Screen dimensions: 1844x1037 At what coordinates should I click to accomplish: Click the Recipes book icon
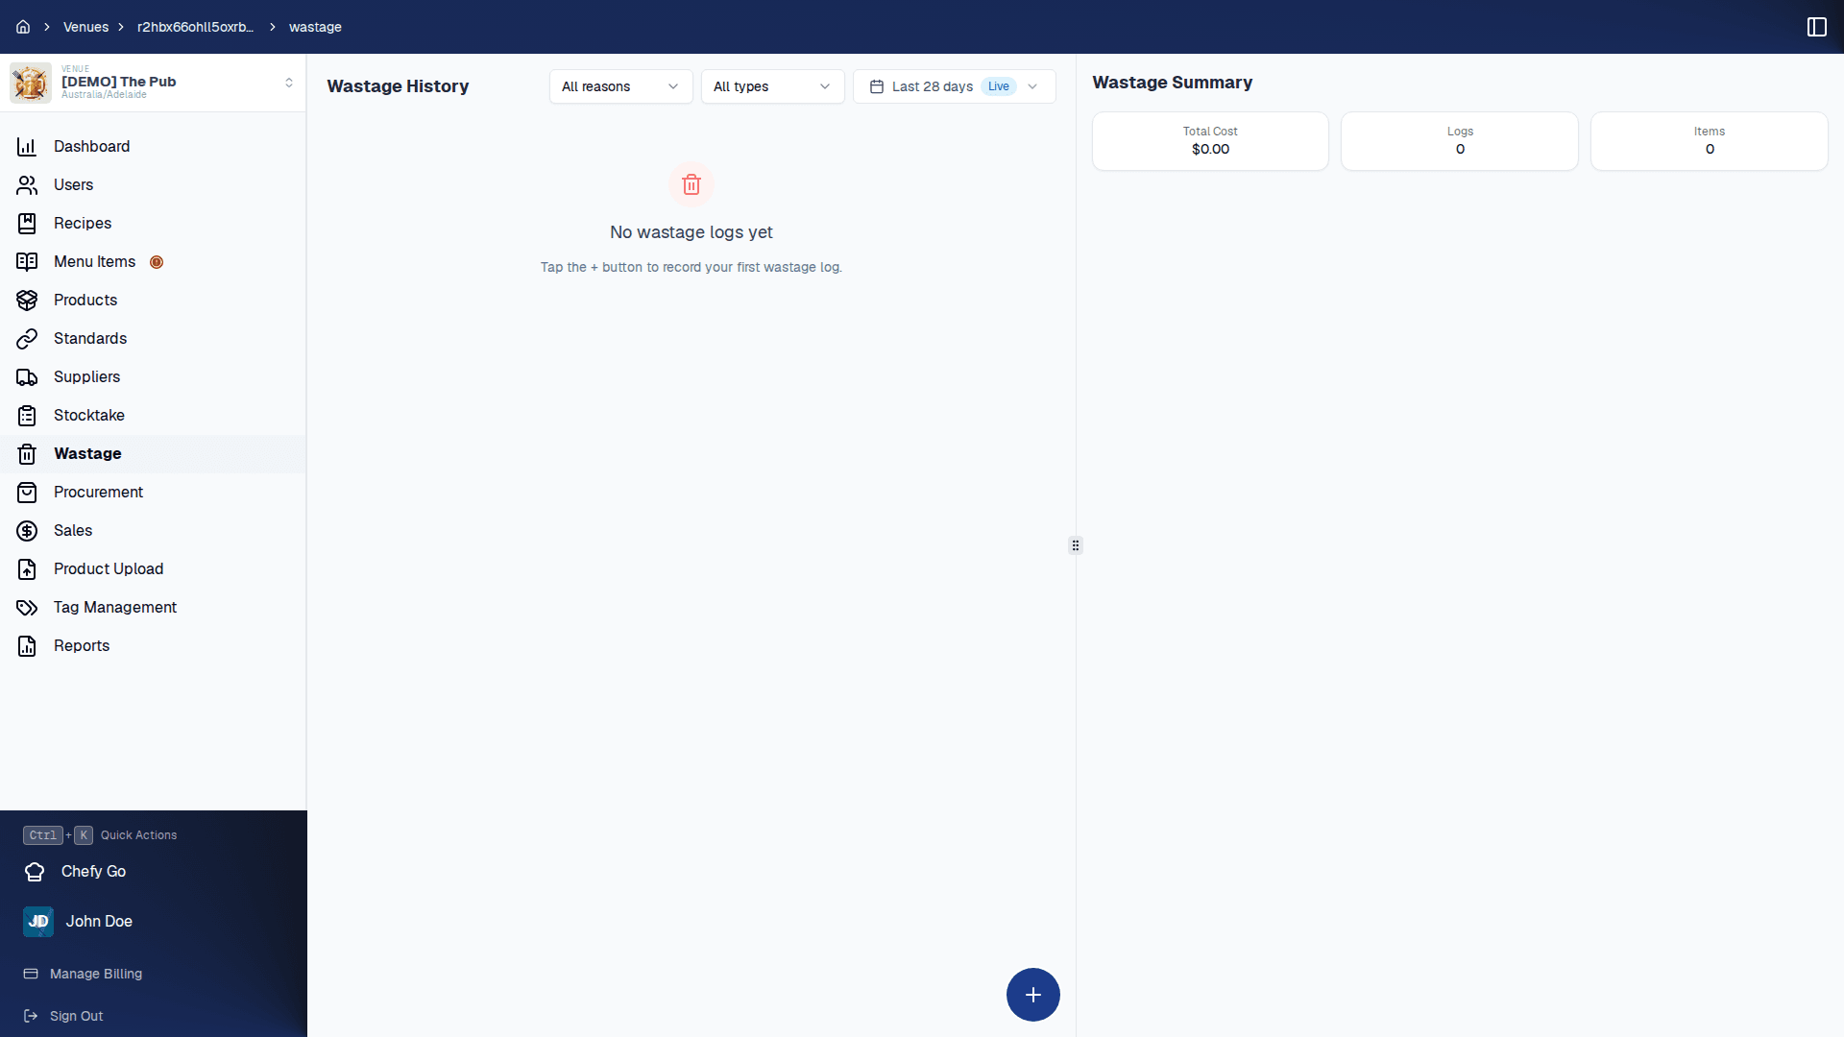pyautogui.click(x=27, y=224)
